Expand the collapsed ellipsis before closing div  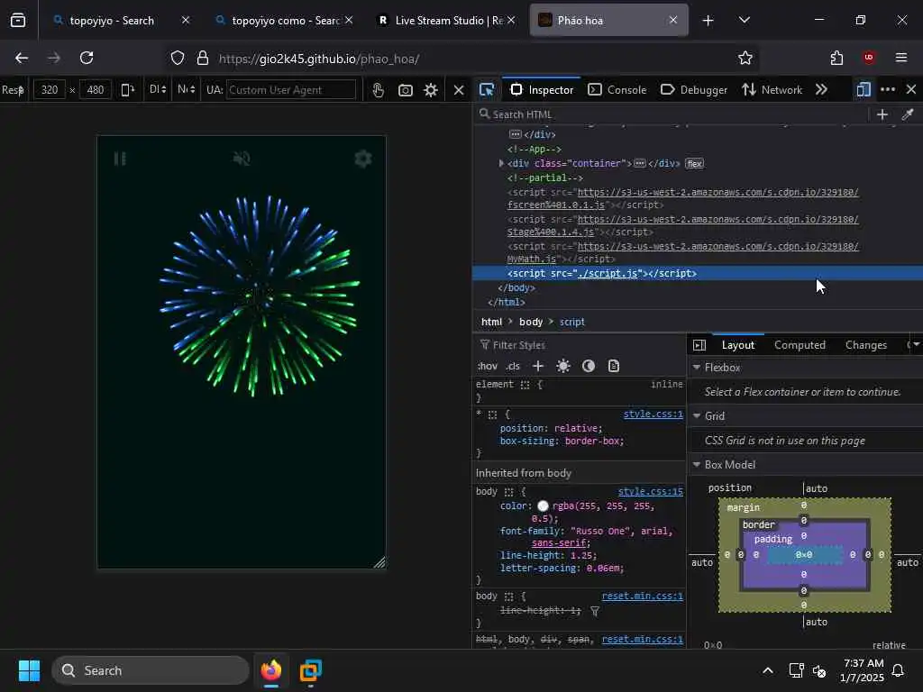click(515, 134)
